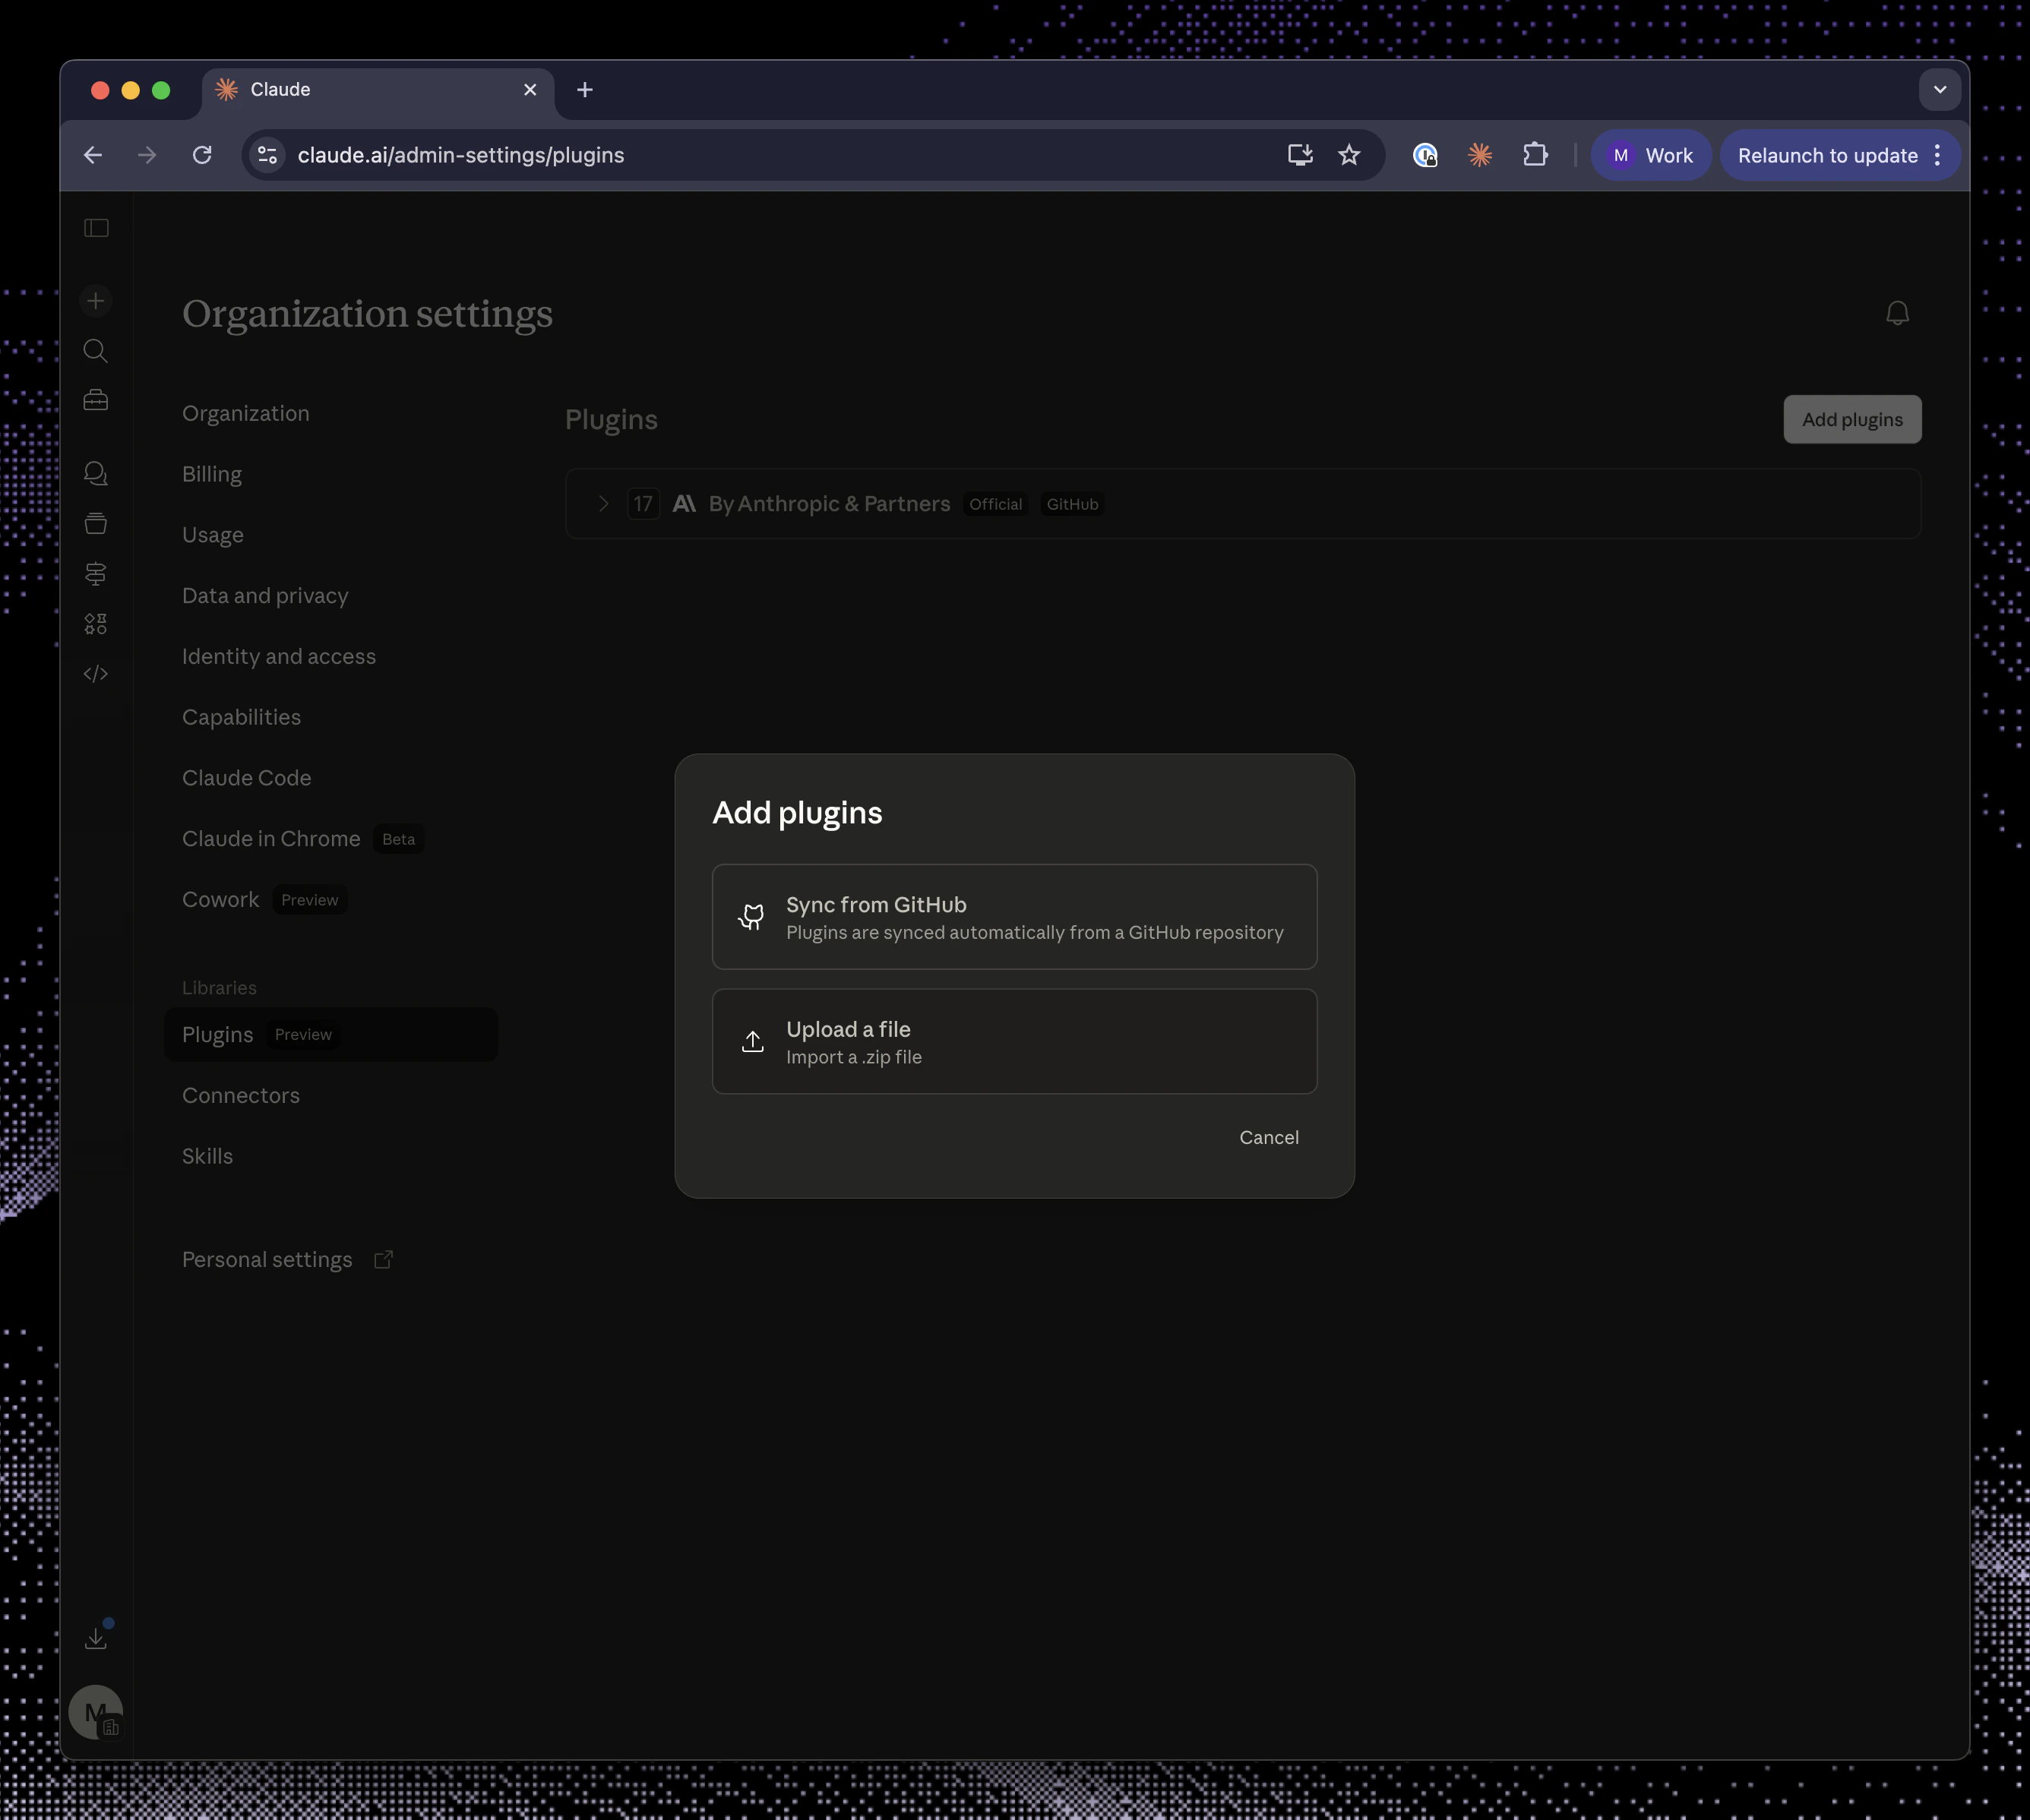Open a new chat with the plus icon
This screenshot has width=2030, height=1820.
(95, 300)
